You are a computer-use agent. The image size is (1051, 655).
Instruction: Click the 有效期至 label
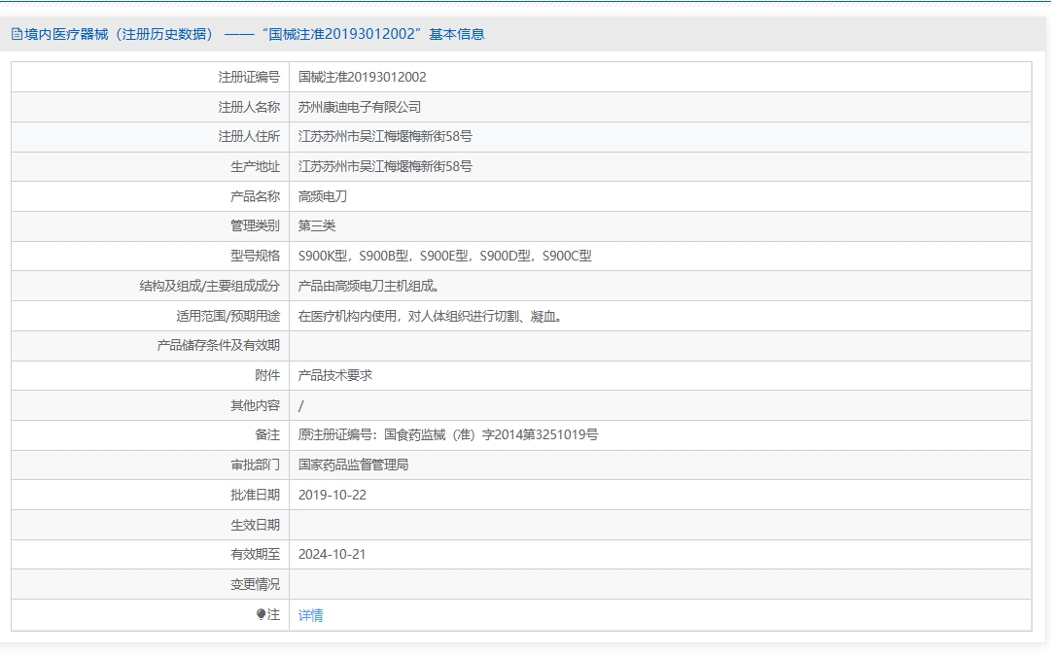(255, 555)
